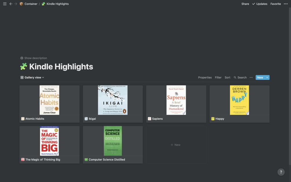Click Show description link
Screen dimensions: 291x182
click(36, 58)
